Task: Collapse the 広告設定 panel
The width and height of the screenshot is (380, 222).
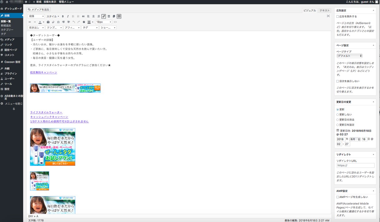Action: [x=373, y=10]
